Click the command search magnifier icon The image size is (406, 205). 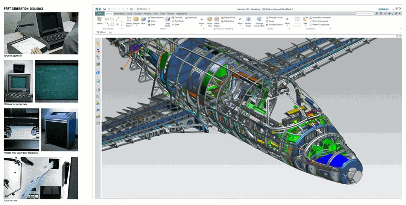tap(377, 14)
